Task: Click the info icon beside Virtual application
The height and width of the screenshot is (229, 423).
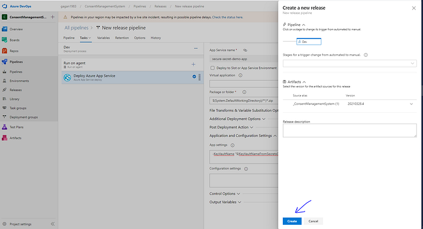Action: pyautogui.click(x=241, y=75)
